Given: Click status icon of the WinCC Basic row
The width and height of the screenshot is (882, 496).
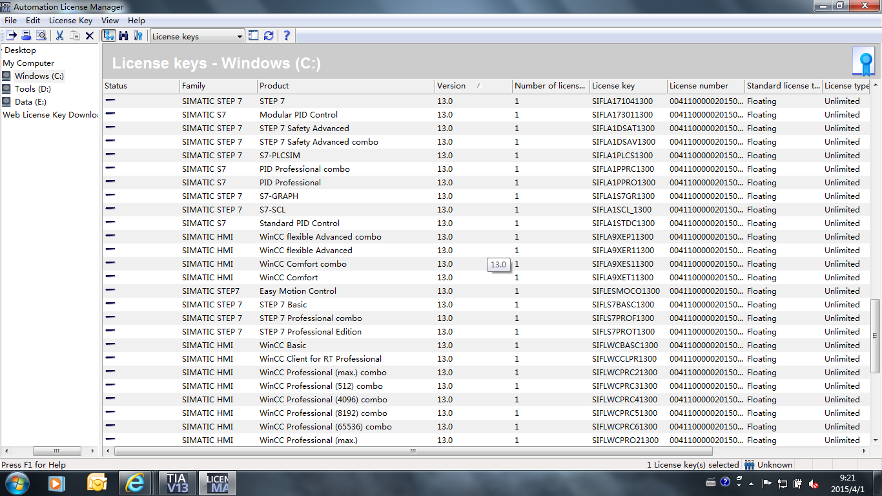Looking at the screenshot, I should pyautogui.click(x=110, y=345).
